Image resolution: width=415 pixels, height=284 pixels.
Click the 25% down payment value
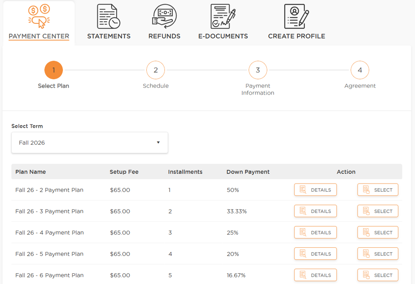click(x=232, y=232)
